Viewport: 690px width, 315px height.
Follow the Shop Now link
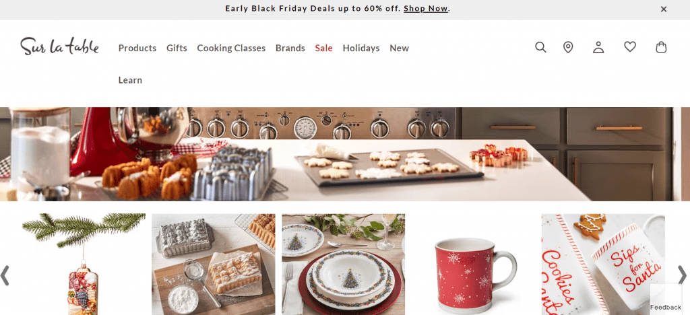click(426, 8)
